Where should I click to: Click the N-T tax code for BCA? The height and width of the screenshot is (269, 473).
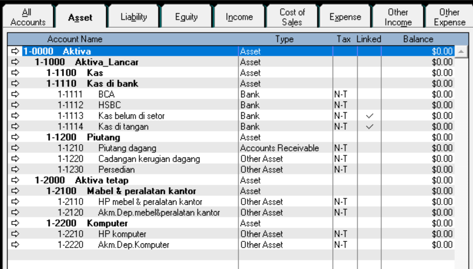340,94
